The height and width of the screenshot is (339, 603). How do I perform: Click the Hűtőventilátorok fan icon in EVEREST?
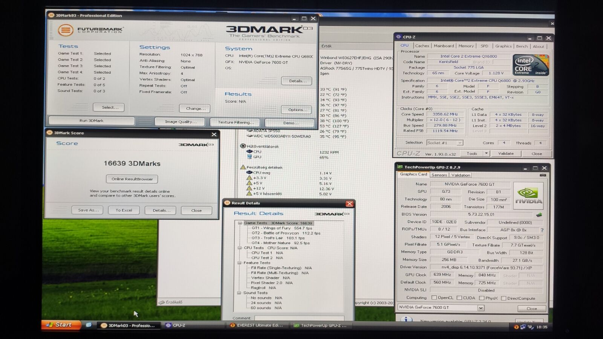point(243,146)
